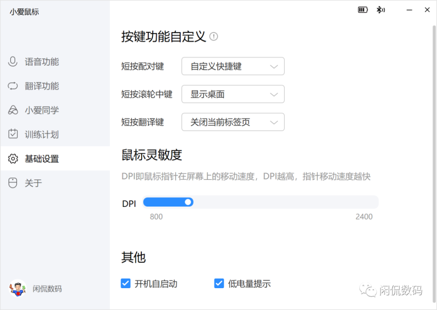Open the 翻译功能 sidebar section

pos(55,86)
